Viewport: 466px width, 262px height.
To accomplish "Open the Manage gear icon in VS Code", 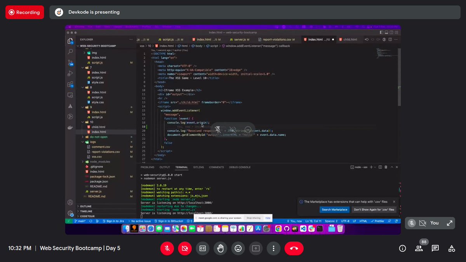I will click(70, 213).
